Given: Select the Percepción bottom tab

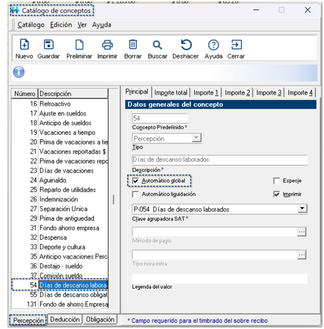Looking at the screenshot, I should point(28,320).
